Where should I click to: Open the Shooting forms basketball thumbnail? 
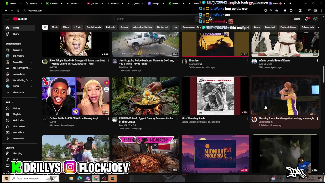tap(285, 96)
